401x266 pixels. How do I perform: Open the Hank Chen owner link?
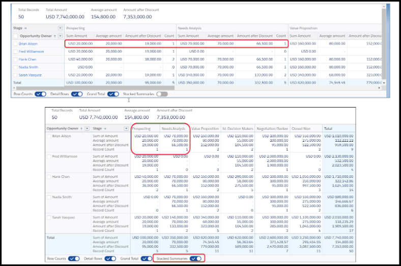pos(27,60)
